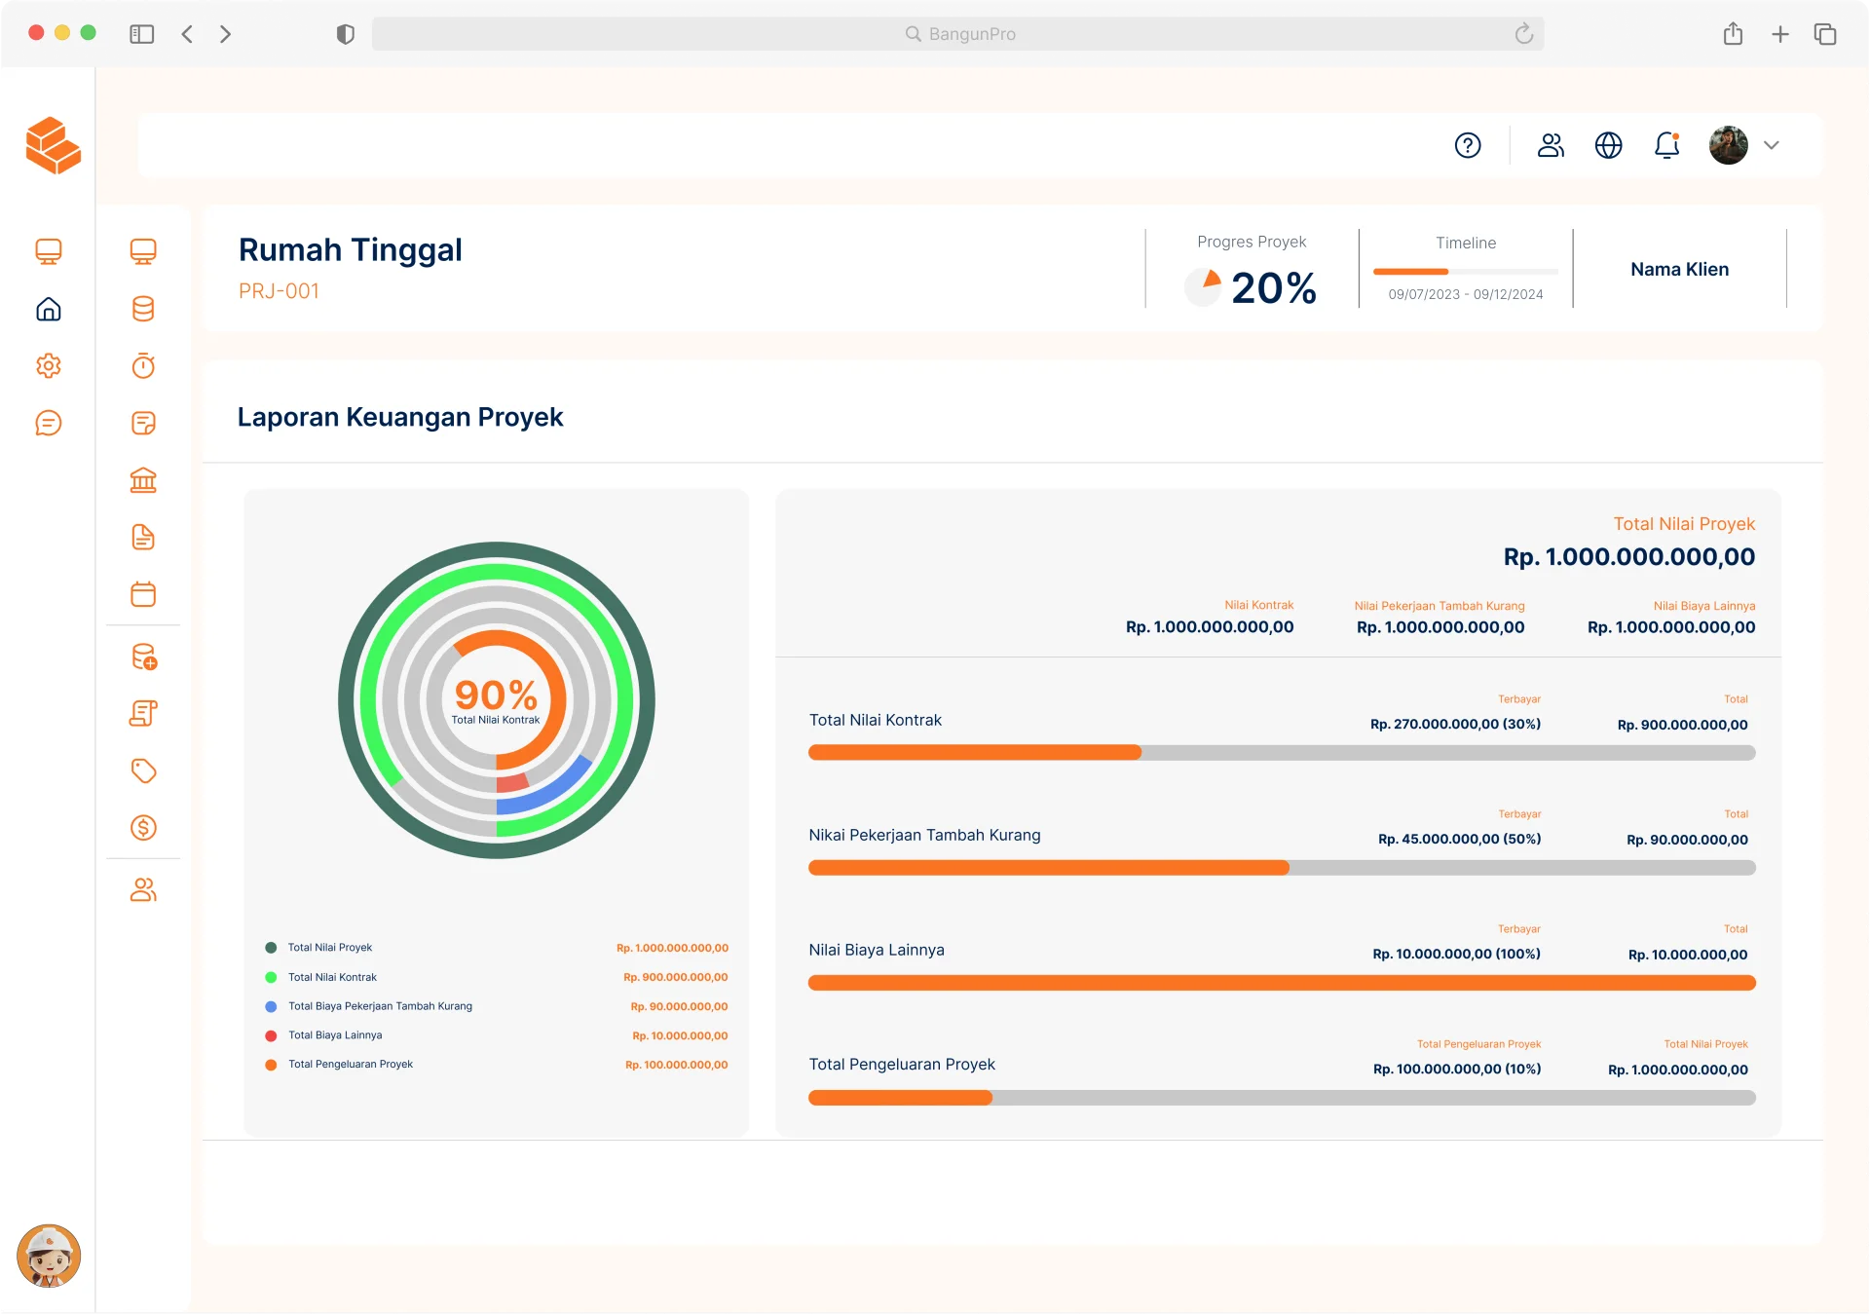Select the calendar sidebar icon

(143, 594)
